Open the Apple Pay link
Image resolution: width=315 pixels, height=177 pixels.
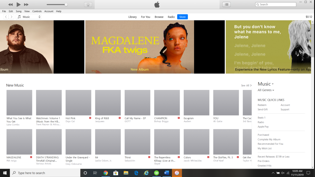coord(263,127)
